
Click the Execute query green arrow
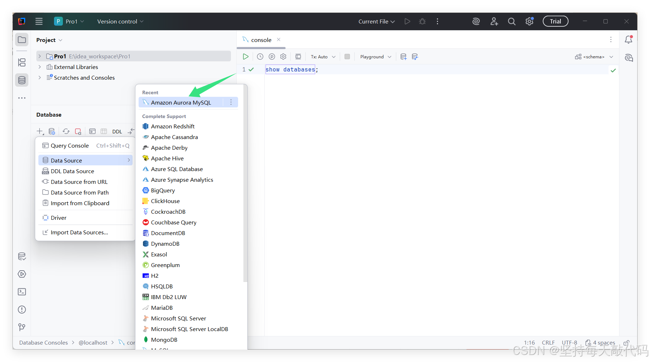[x=246, y=57]
